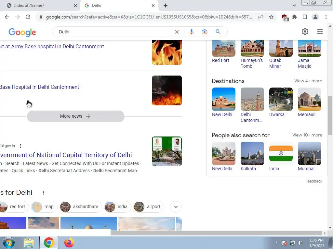Click the Chrome taskbar icon
The image size is (333, 249).
coord(49,243)
